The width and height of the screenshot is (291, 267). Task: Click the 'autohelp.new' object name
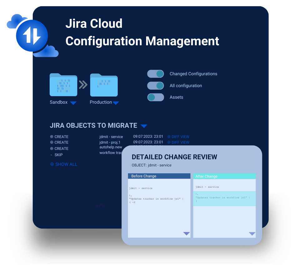[111, 147]
